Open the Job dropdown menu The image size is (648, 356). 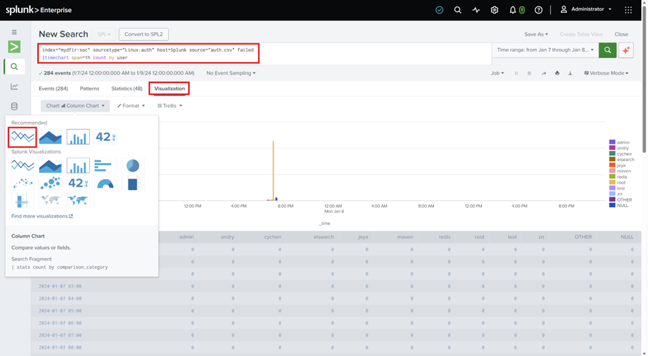pos(497,73)
